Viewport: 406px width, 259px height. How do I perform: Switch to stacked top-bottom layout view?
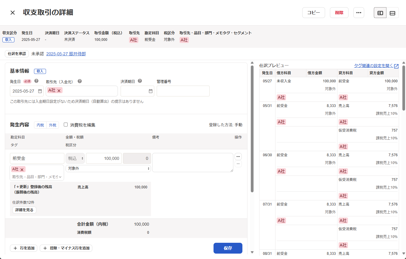tap(392, 13)
